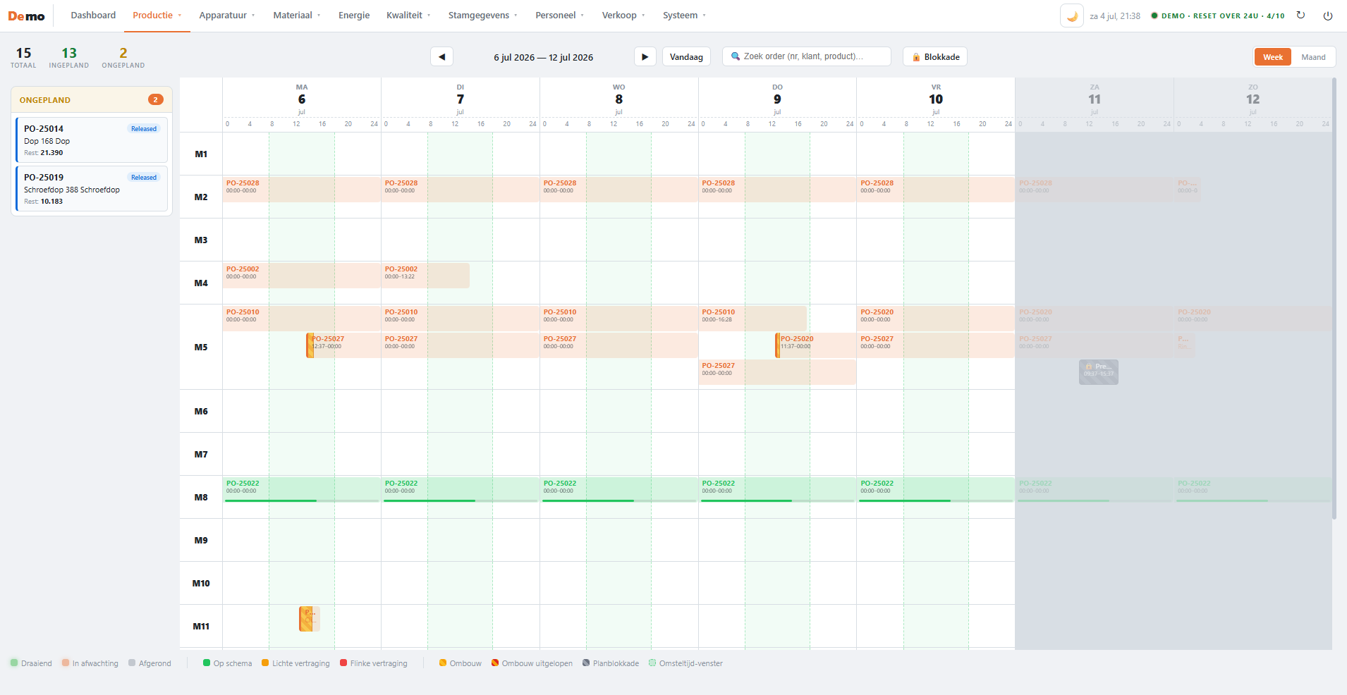Click Friday 10 jul day header
The image size is (1347, 695).
click(x=936, y=99)
